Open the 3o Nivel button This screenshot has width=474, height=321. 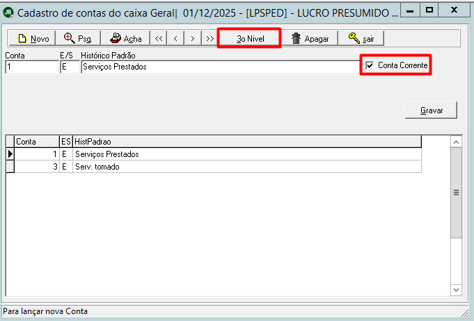250,38
